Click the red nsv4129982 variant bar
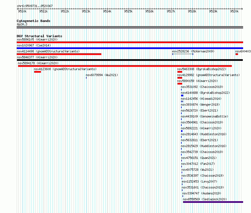This screenshot has width=251, height=213. 180,78
